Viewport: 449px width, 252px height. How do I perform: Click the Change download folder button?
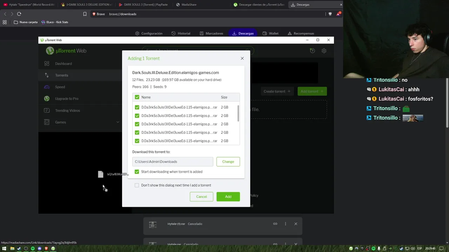point(228,162)
